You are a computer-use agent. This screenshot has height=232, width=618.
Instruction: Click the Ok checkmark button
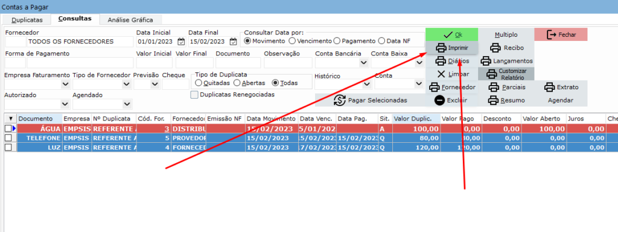click(x=451, y=34)
